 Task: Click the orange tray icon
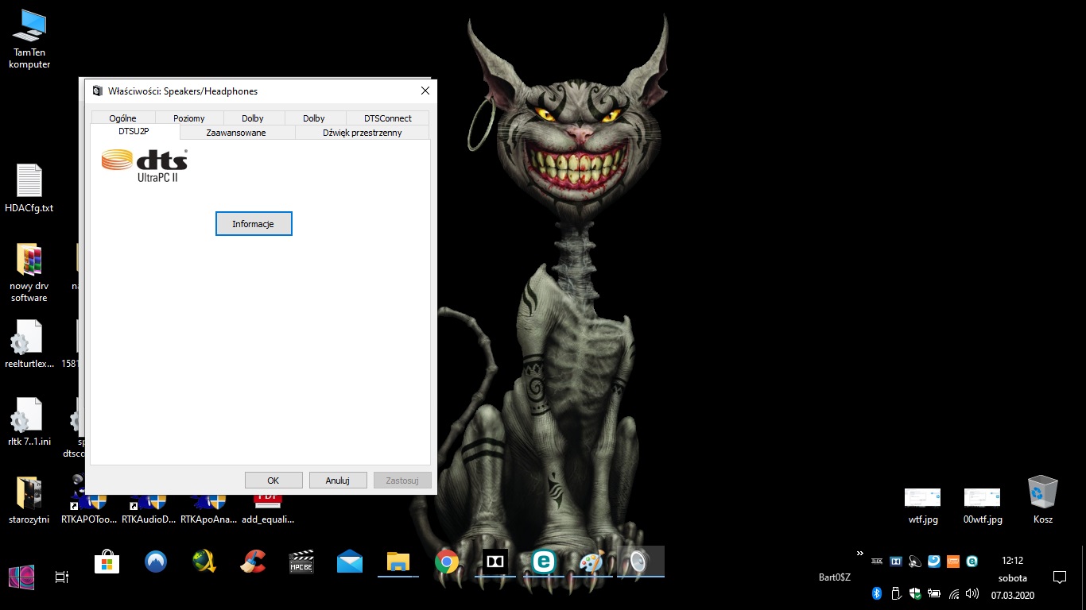953,561
